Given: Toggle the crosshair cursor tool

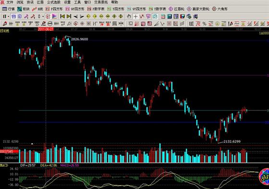Looking at the screenshot, I should pos(135,16).
